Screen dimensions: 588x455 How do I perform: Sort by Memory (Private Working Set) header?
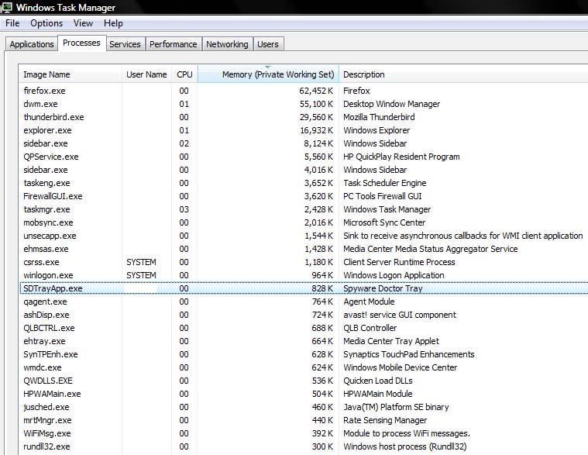tap(269, 74)
